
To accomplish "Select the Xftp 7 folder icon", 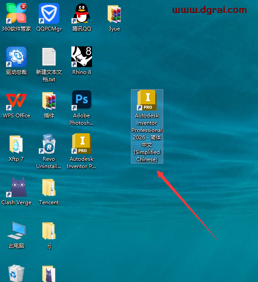I will (16, 144).
